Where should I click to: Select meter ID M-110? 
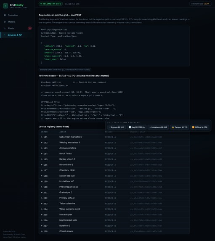pyautogui.click(x=44, y=187)
